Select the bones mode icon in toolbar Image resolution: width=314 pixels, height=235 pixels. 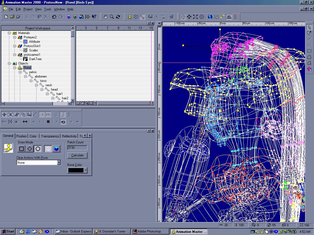pyautogui.click(x=142, y=17)
